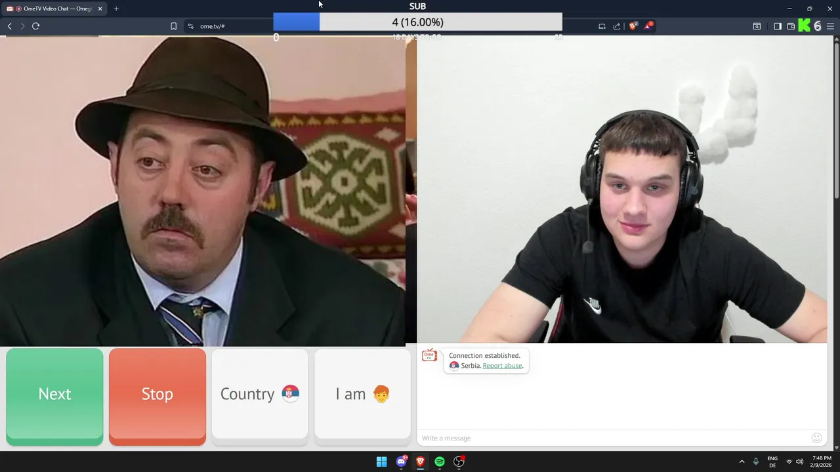
Task: Bookmark this page
Action: tap(173, 26)
